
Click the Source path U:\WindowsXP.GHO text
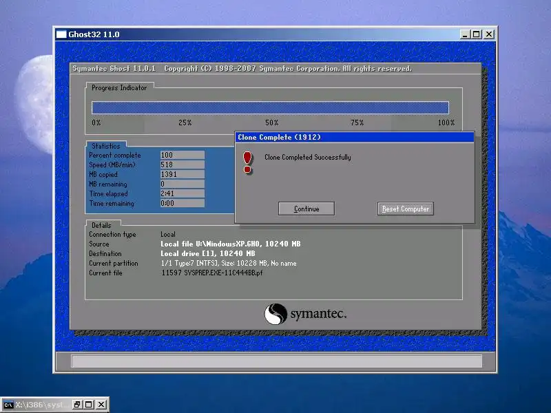click(x=231, y=244)
